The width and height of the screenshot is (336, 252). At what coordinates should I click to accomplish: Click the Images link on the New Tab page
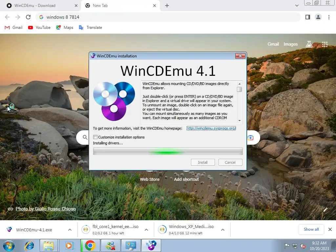click(291, 44)
